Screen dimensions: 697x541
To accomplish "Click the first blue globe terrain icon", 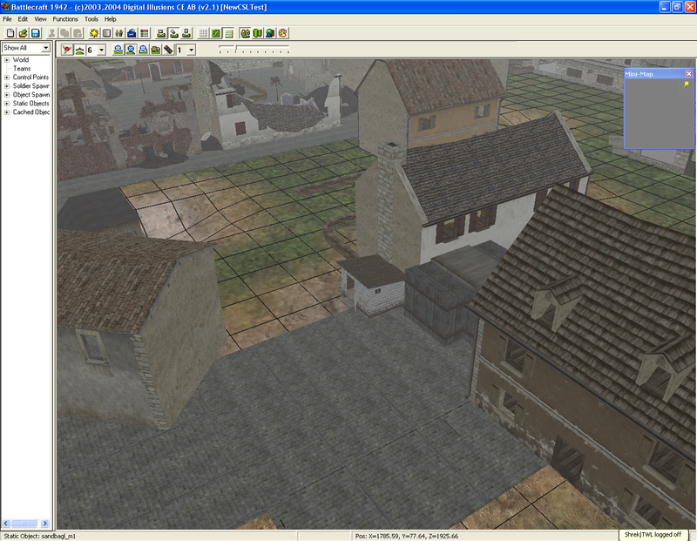I will 118,50.
